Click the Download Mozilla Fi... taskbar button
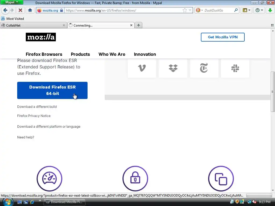This screenshot has width=275, height=206. coord(64,202)
